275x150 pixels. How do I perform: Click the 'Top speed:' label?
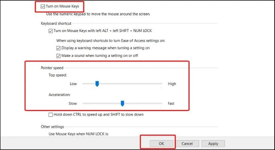(58, 75)
